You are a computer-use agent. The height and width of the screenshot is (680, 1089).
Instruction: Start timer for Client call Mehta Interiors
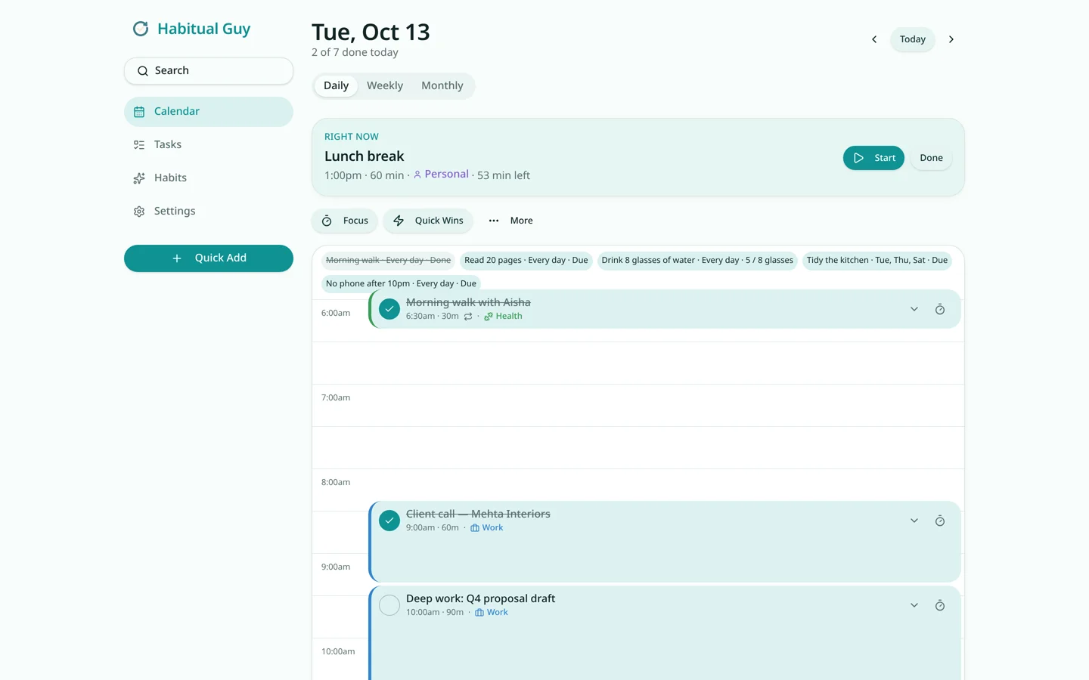tap(940, 521)
